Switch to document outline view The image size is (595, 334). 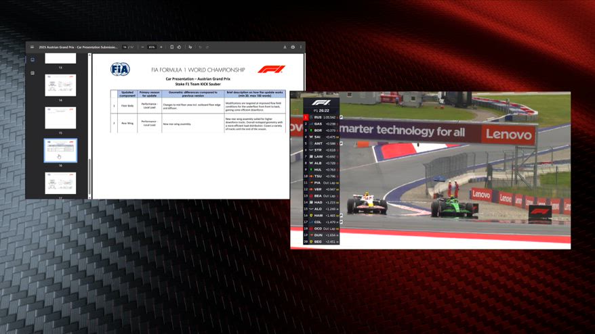(x=33, y=73)
